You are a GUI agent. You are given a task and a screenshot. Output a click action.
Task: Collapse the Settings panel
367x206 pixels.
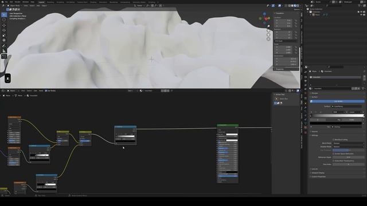coord(315,135)
